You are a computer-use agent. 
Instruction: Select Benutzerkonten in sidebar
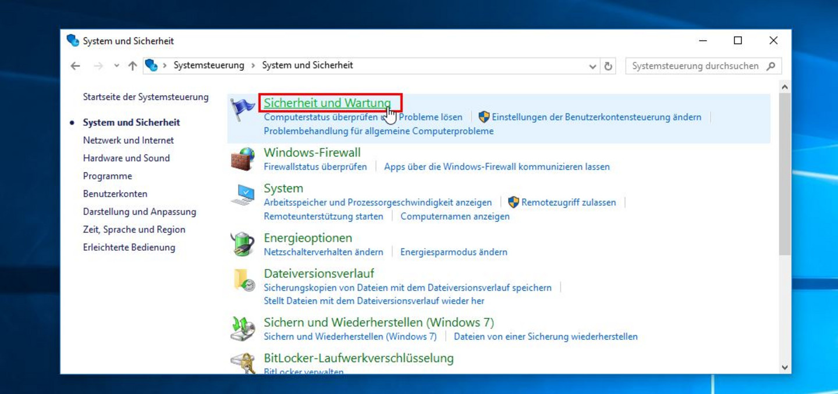click(115, 194)
